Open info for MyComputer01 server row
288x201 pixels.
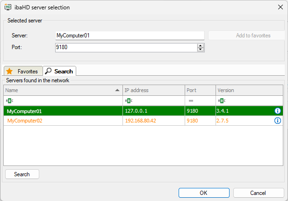pyautogui.click(x=278, y=111)
